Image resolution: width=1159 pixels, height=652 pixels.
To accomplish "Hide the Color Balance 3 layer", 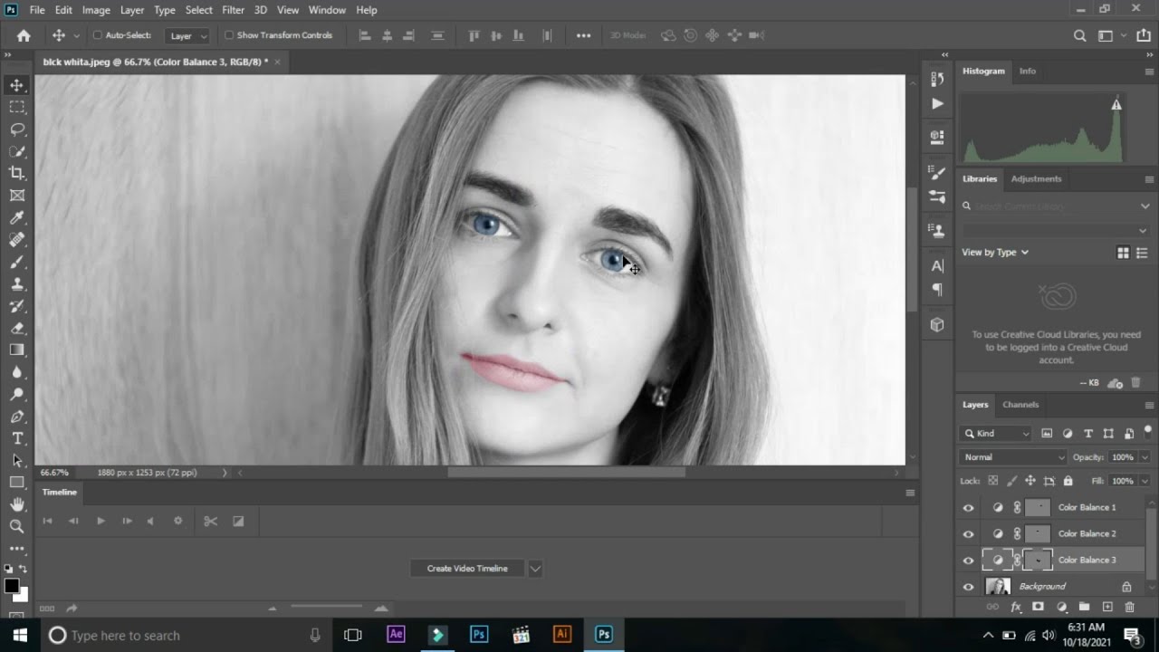I will [x=968, y=561].
